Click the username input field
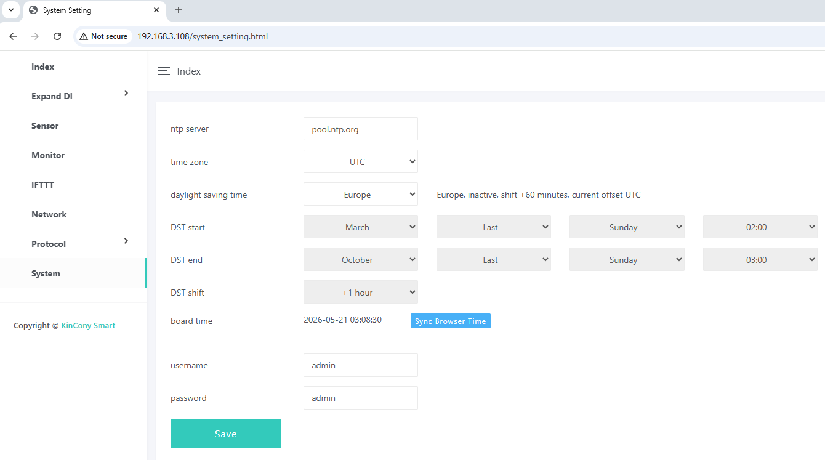825x460 pixels. (x=361, y=365)
